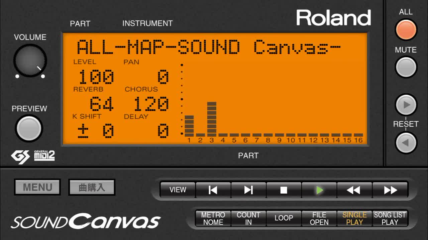Viewport: 428px width, 240px height.
Task: Skip to previous song
Action: (213, 190)
